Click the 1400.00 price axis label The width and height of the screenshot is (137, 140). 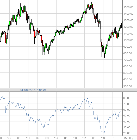pos(128,14)
